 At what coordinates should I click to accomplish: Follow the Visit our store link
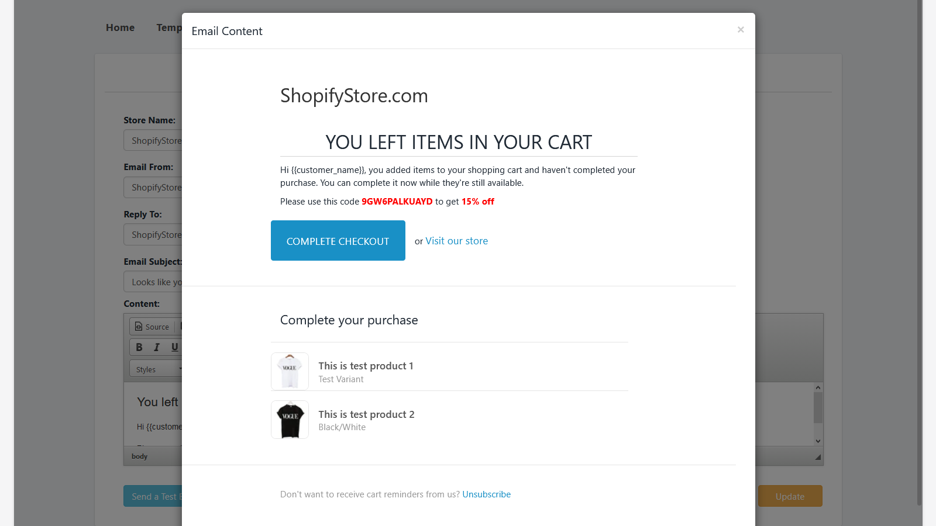pos(456,241)
